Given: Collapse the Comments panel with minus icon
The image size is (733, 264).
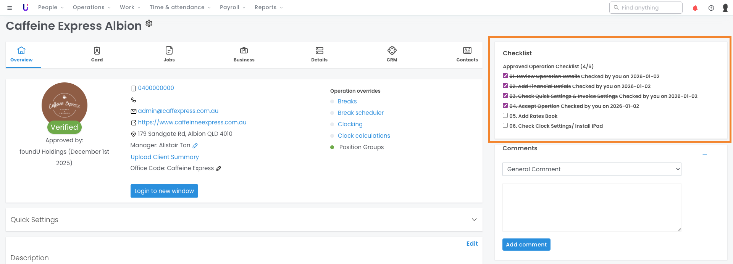Looking at the screenshot, I should [705, 154].
